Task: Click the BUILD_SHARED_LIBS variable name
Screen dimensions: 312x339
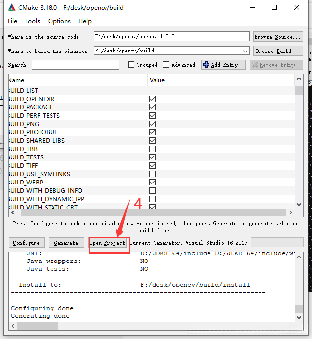Action: click(x=36, y=140)
